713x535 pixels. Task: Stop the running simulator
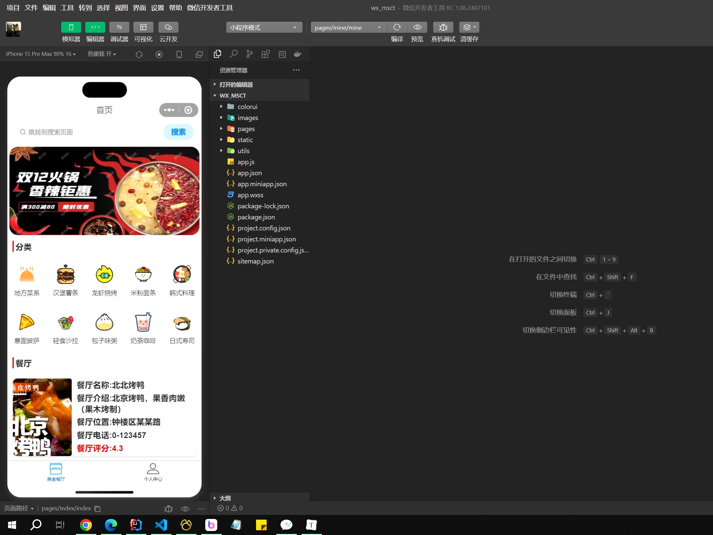[159, 54]
